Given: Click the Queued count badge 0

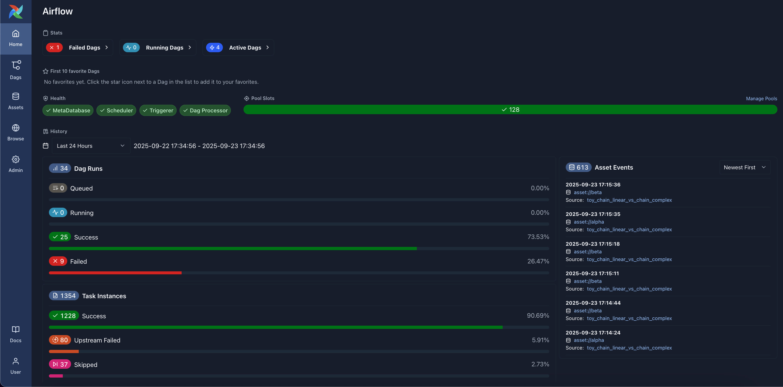Looking at the screenshot, I should 58,188.
